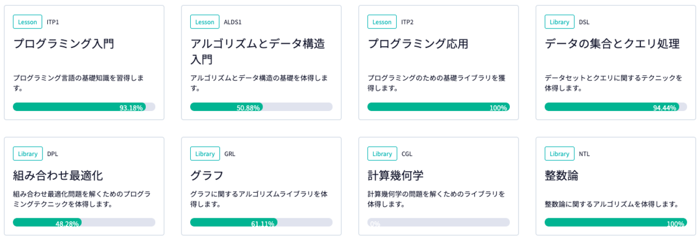700x240 pixels.
Task: Click the Library badge on the GRL card
Action: click(x=205, y=154)
